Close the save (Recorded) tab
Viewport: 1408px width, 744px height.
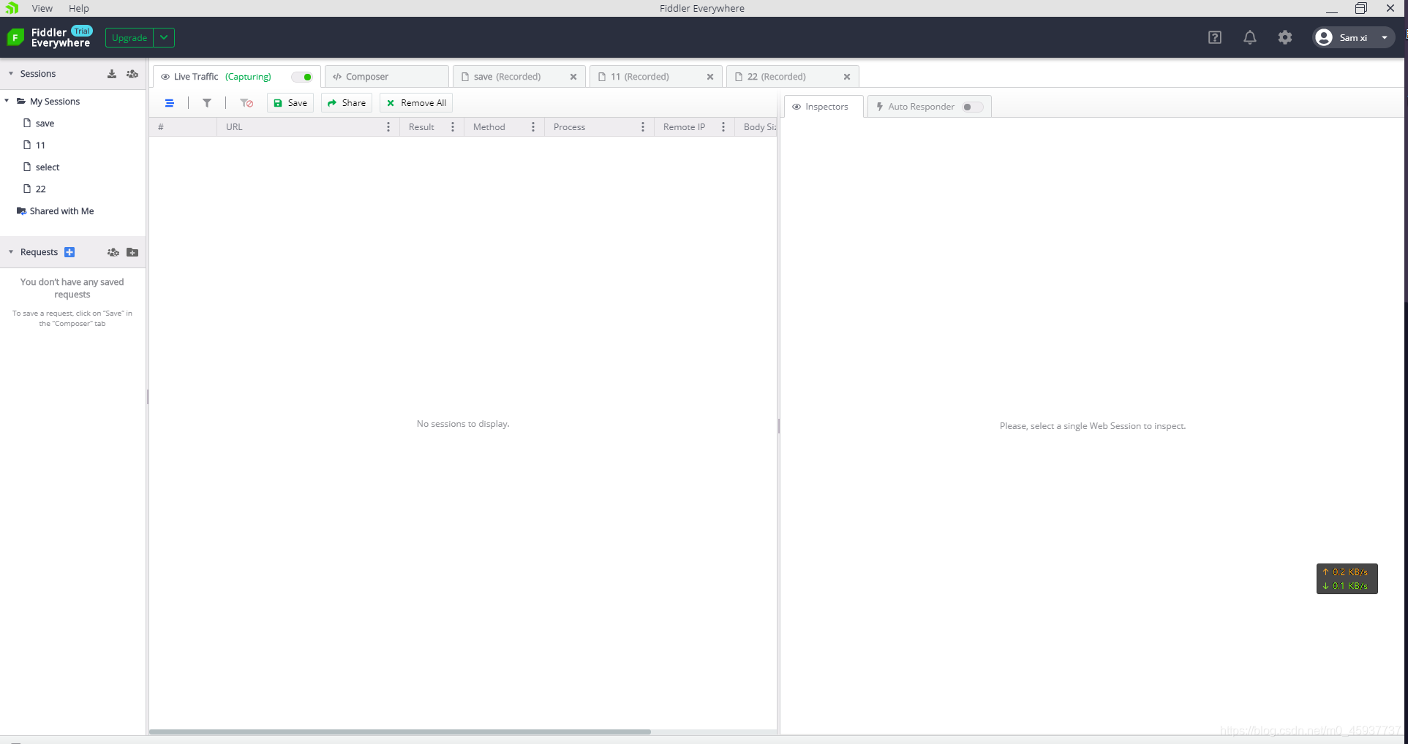(x=573, y=77)
